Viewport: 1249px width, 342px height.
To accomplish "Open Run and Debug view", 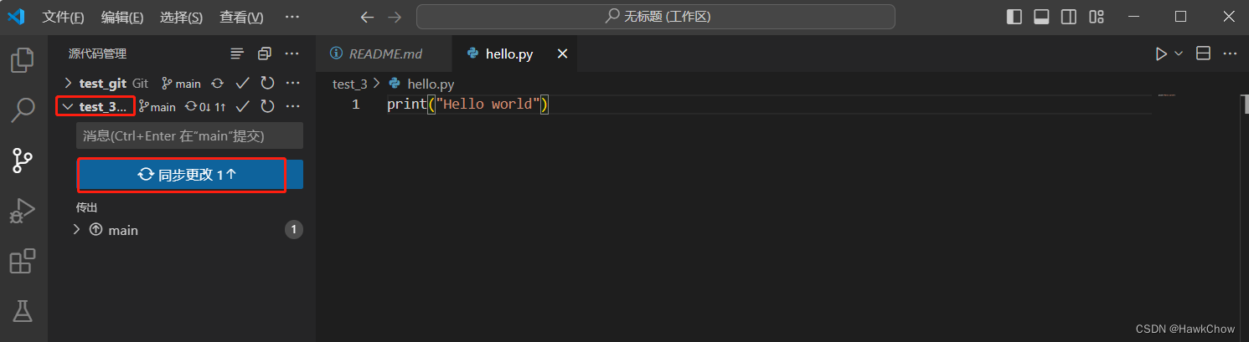I will click(23, 210).
